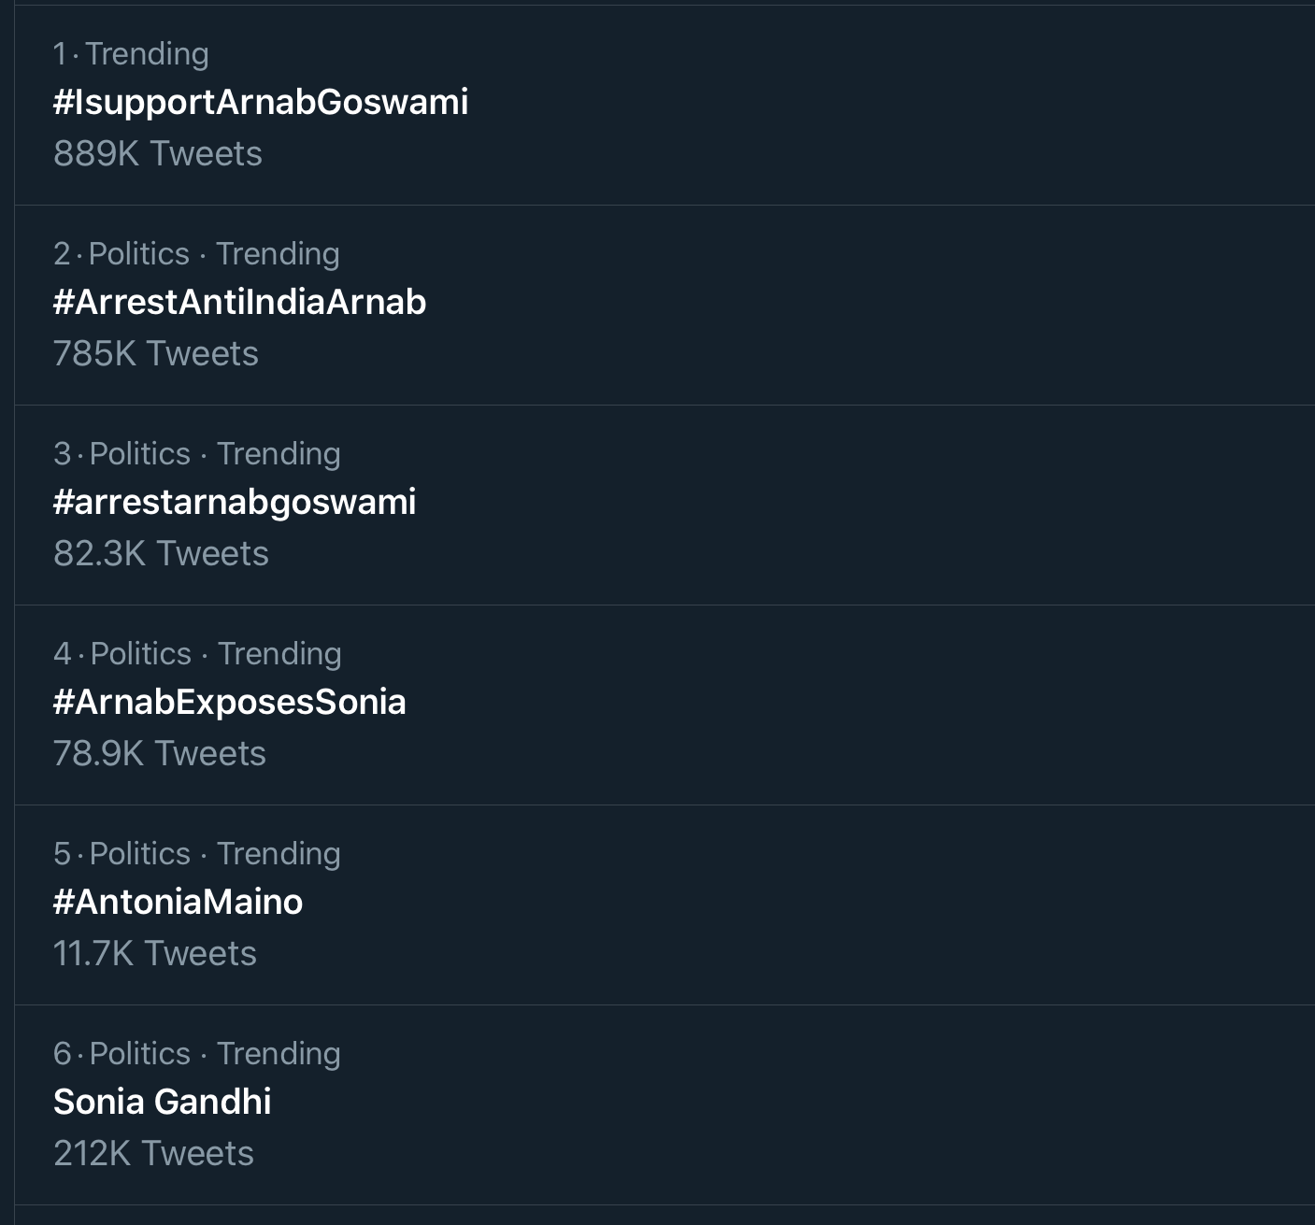Click the 889K Tweets count
Image resolution: width=1315 pixels, height=1225 pixels.
[158, 154]
